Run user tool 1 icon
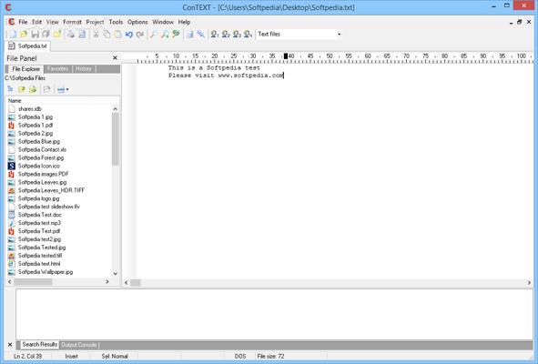 pyautogui.click(x=215, y=34)
